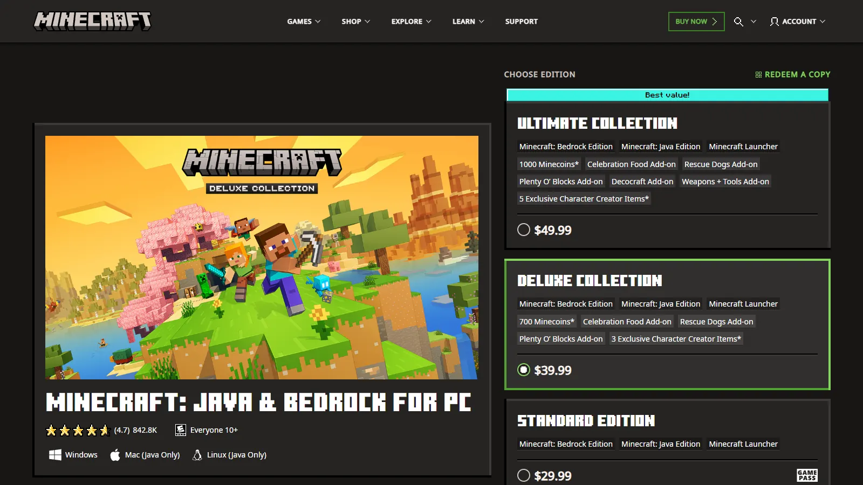Click the 1000 Minecoins* tag
Viewport: 863px width, 485px height.
[549, 164]
